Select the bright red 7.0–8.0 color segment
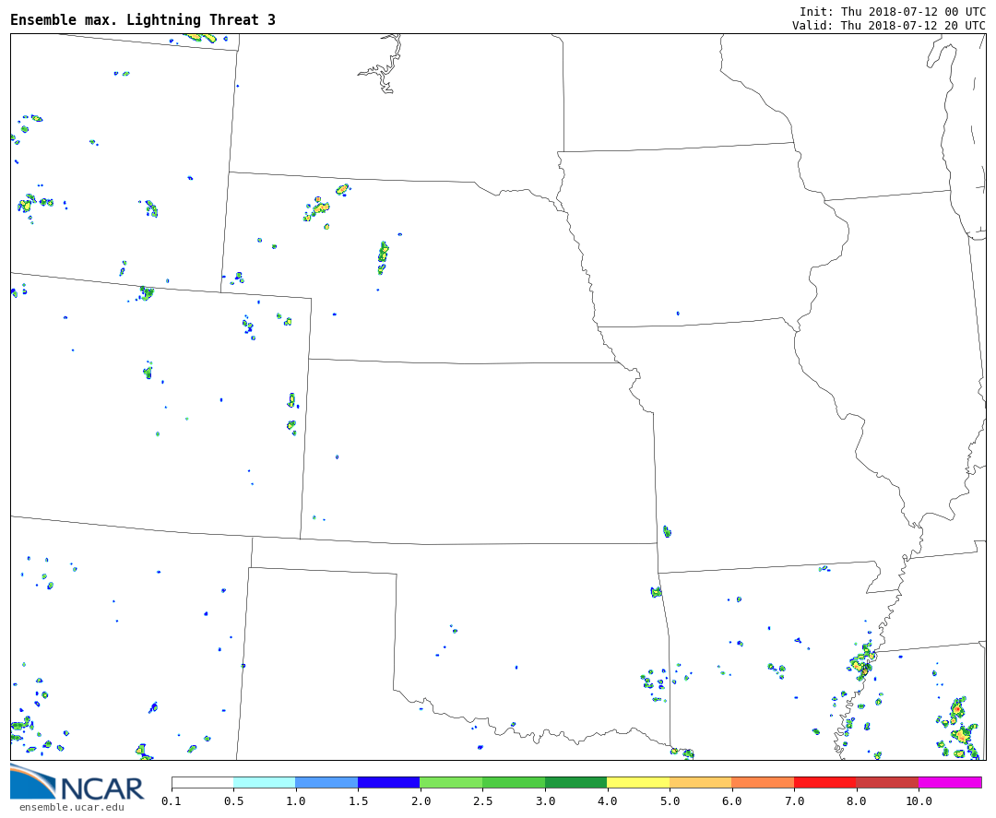Viewport: 996px width, 818px height. tap(824, 782)
